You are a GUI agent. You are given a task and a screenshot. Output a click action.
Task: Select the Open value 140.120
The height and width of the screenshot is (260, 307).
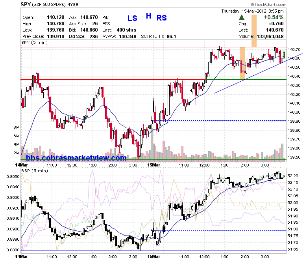[x=55, y=17]
